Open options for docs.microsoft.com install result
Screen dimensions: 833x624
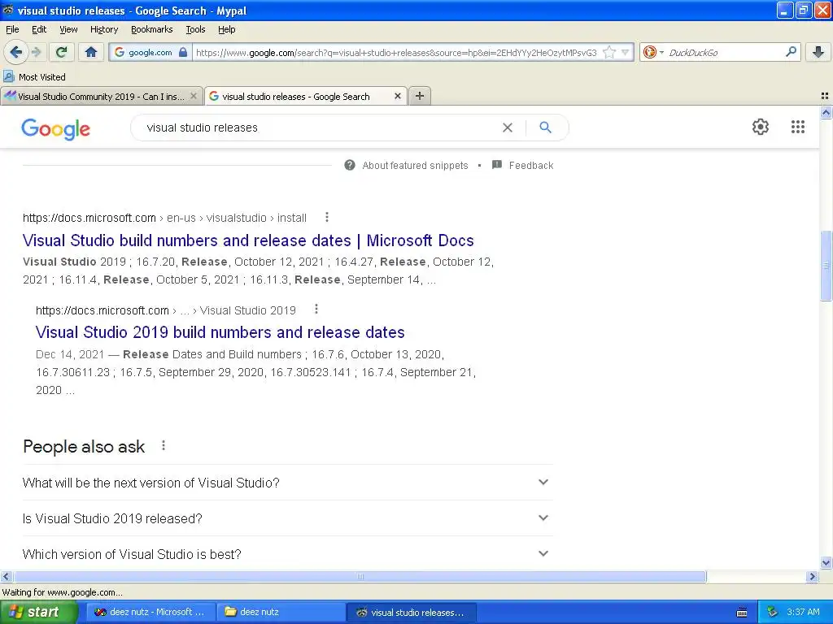pyautogui.click(x=327, y=217)
